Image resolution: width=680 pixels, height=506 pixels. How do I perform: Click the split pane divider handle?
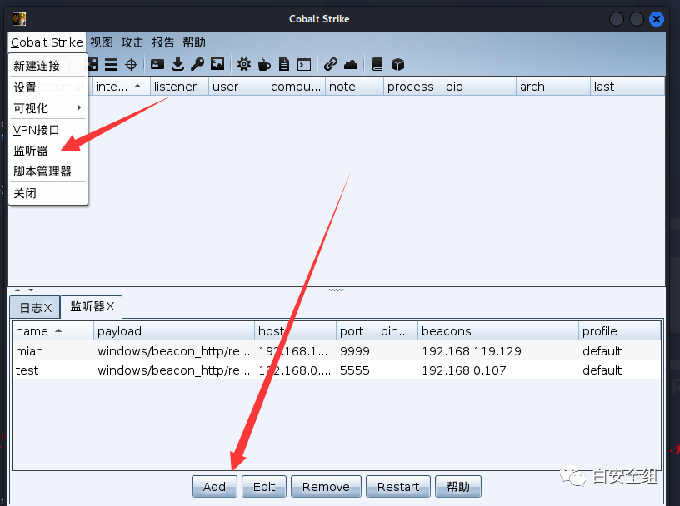tap(337, 290)
